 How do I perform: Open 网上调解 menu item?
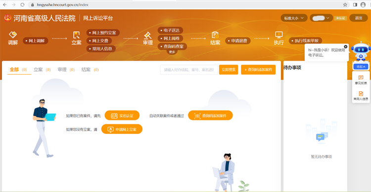tap(36, 40)
